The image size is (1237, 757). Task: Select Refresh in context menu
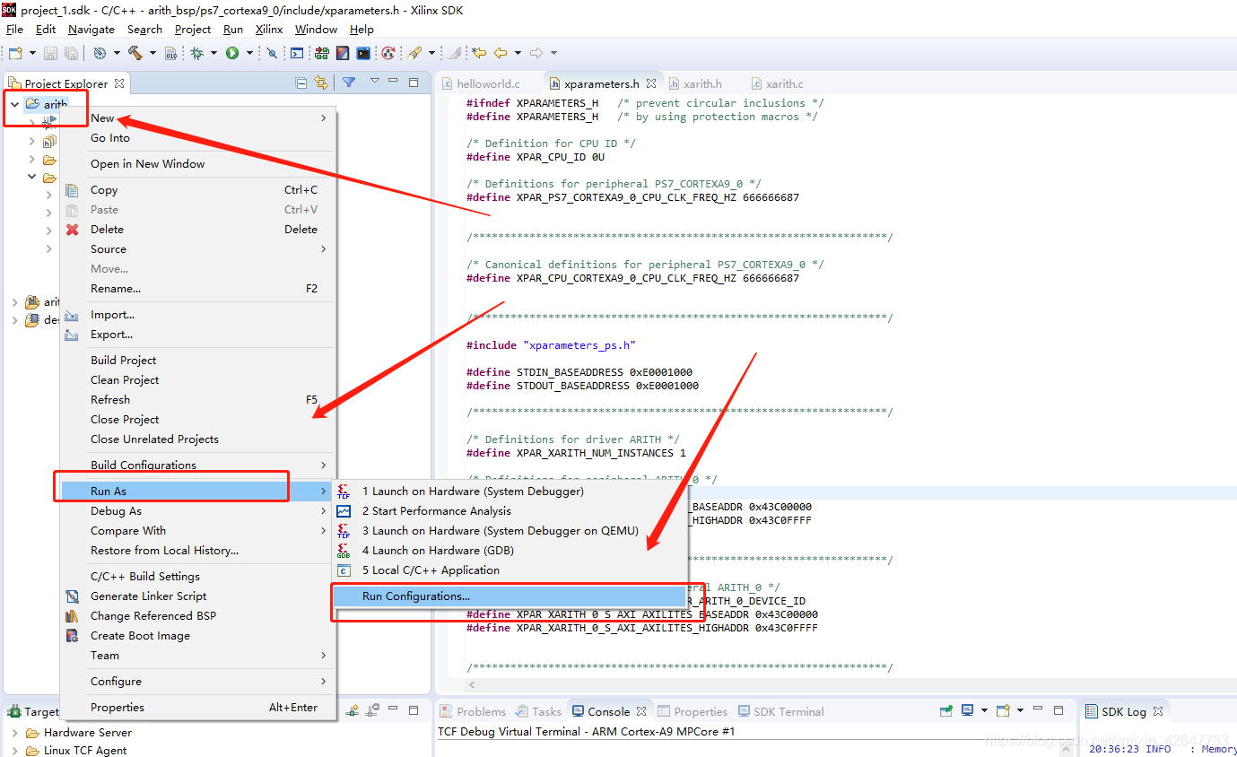(197, 400)
